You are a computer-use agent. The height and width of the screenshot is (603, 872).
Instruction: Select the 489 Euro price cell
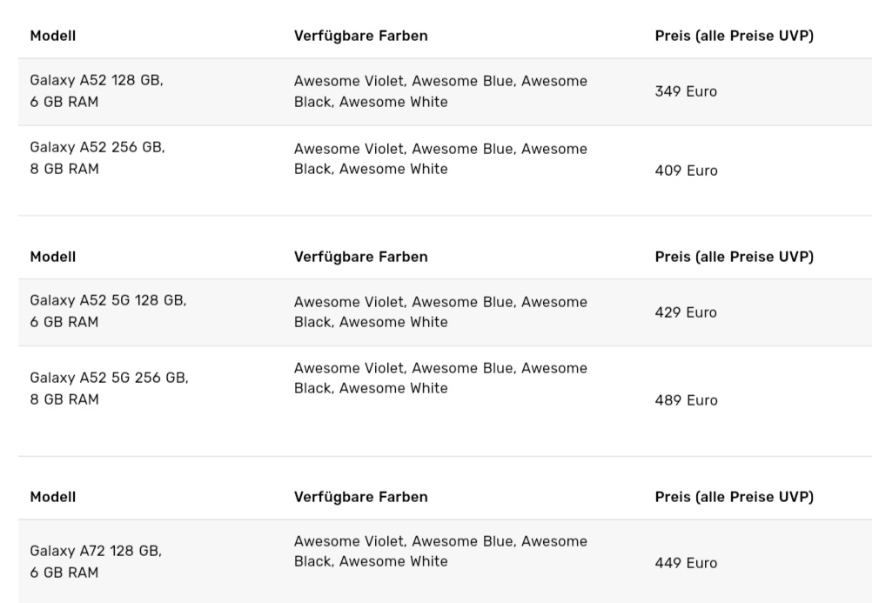click(x=686, y=400)
